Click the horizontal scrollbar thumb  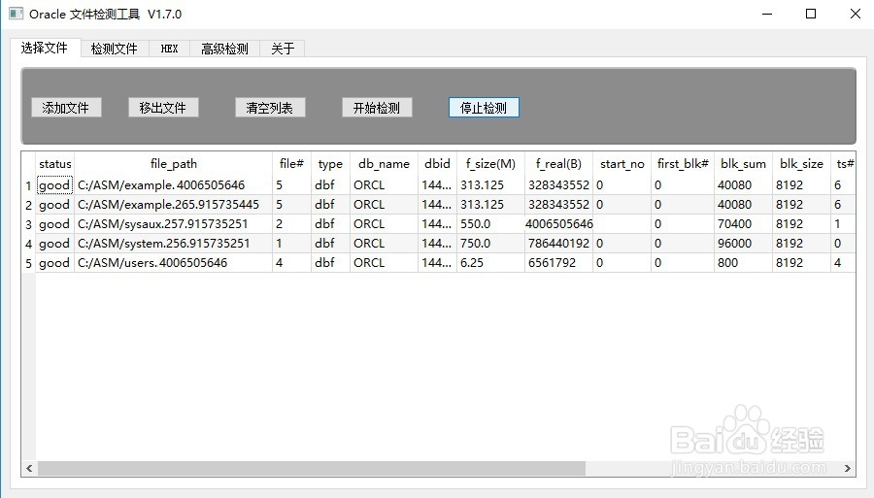pyautogui.click(x=311, y=469)
